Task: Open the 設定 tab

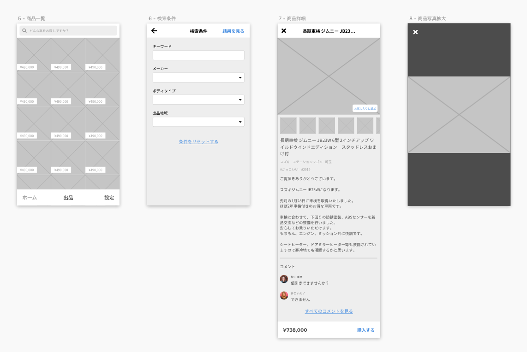Action: [109, 198]
